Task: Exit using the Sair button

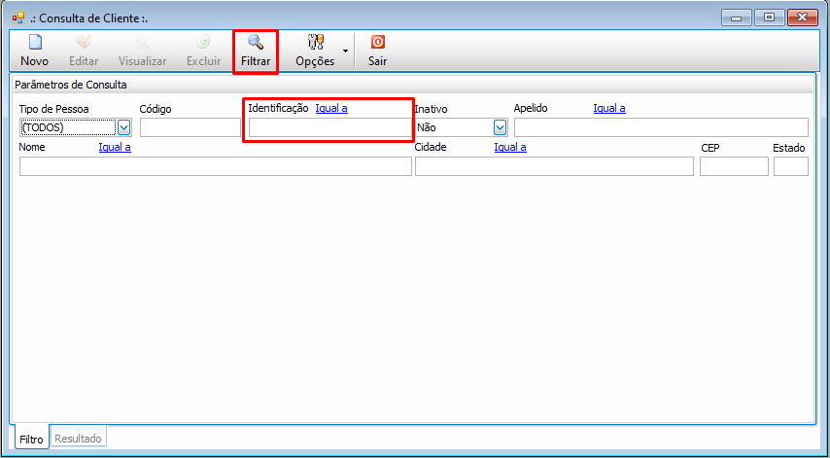Action: [377, 51]
